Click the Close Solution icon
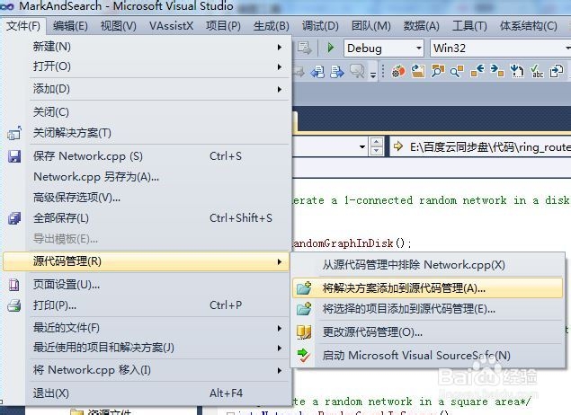571x415 pixels. [x=14, y=133]
